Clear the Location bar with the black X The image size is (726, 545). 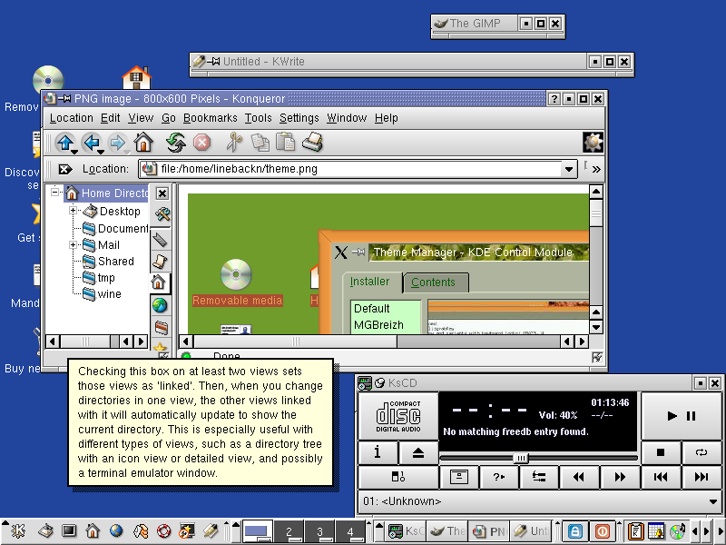pos(64,169)
